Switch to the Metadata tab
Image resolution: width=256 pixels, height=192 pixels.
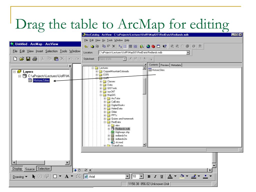pos(176,65)
